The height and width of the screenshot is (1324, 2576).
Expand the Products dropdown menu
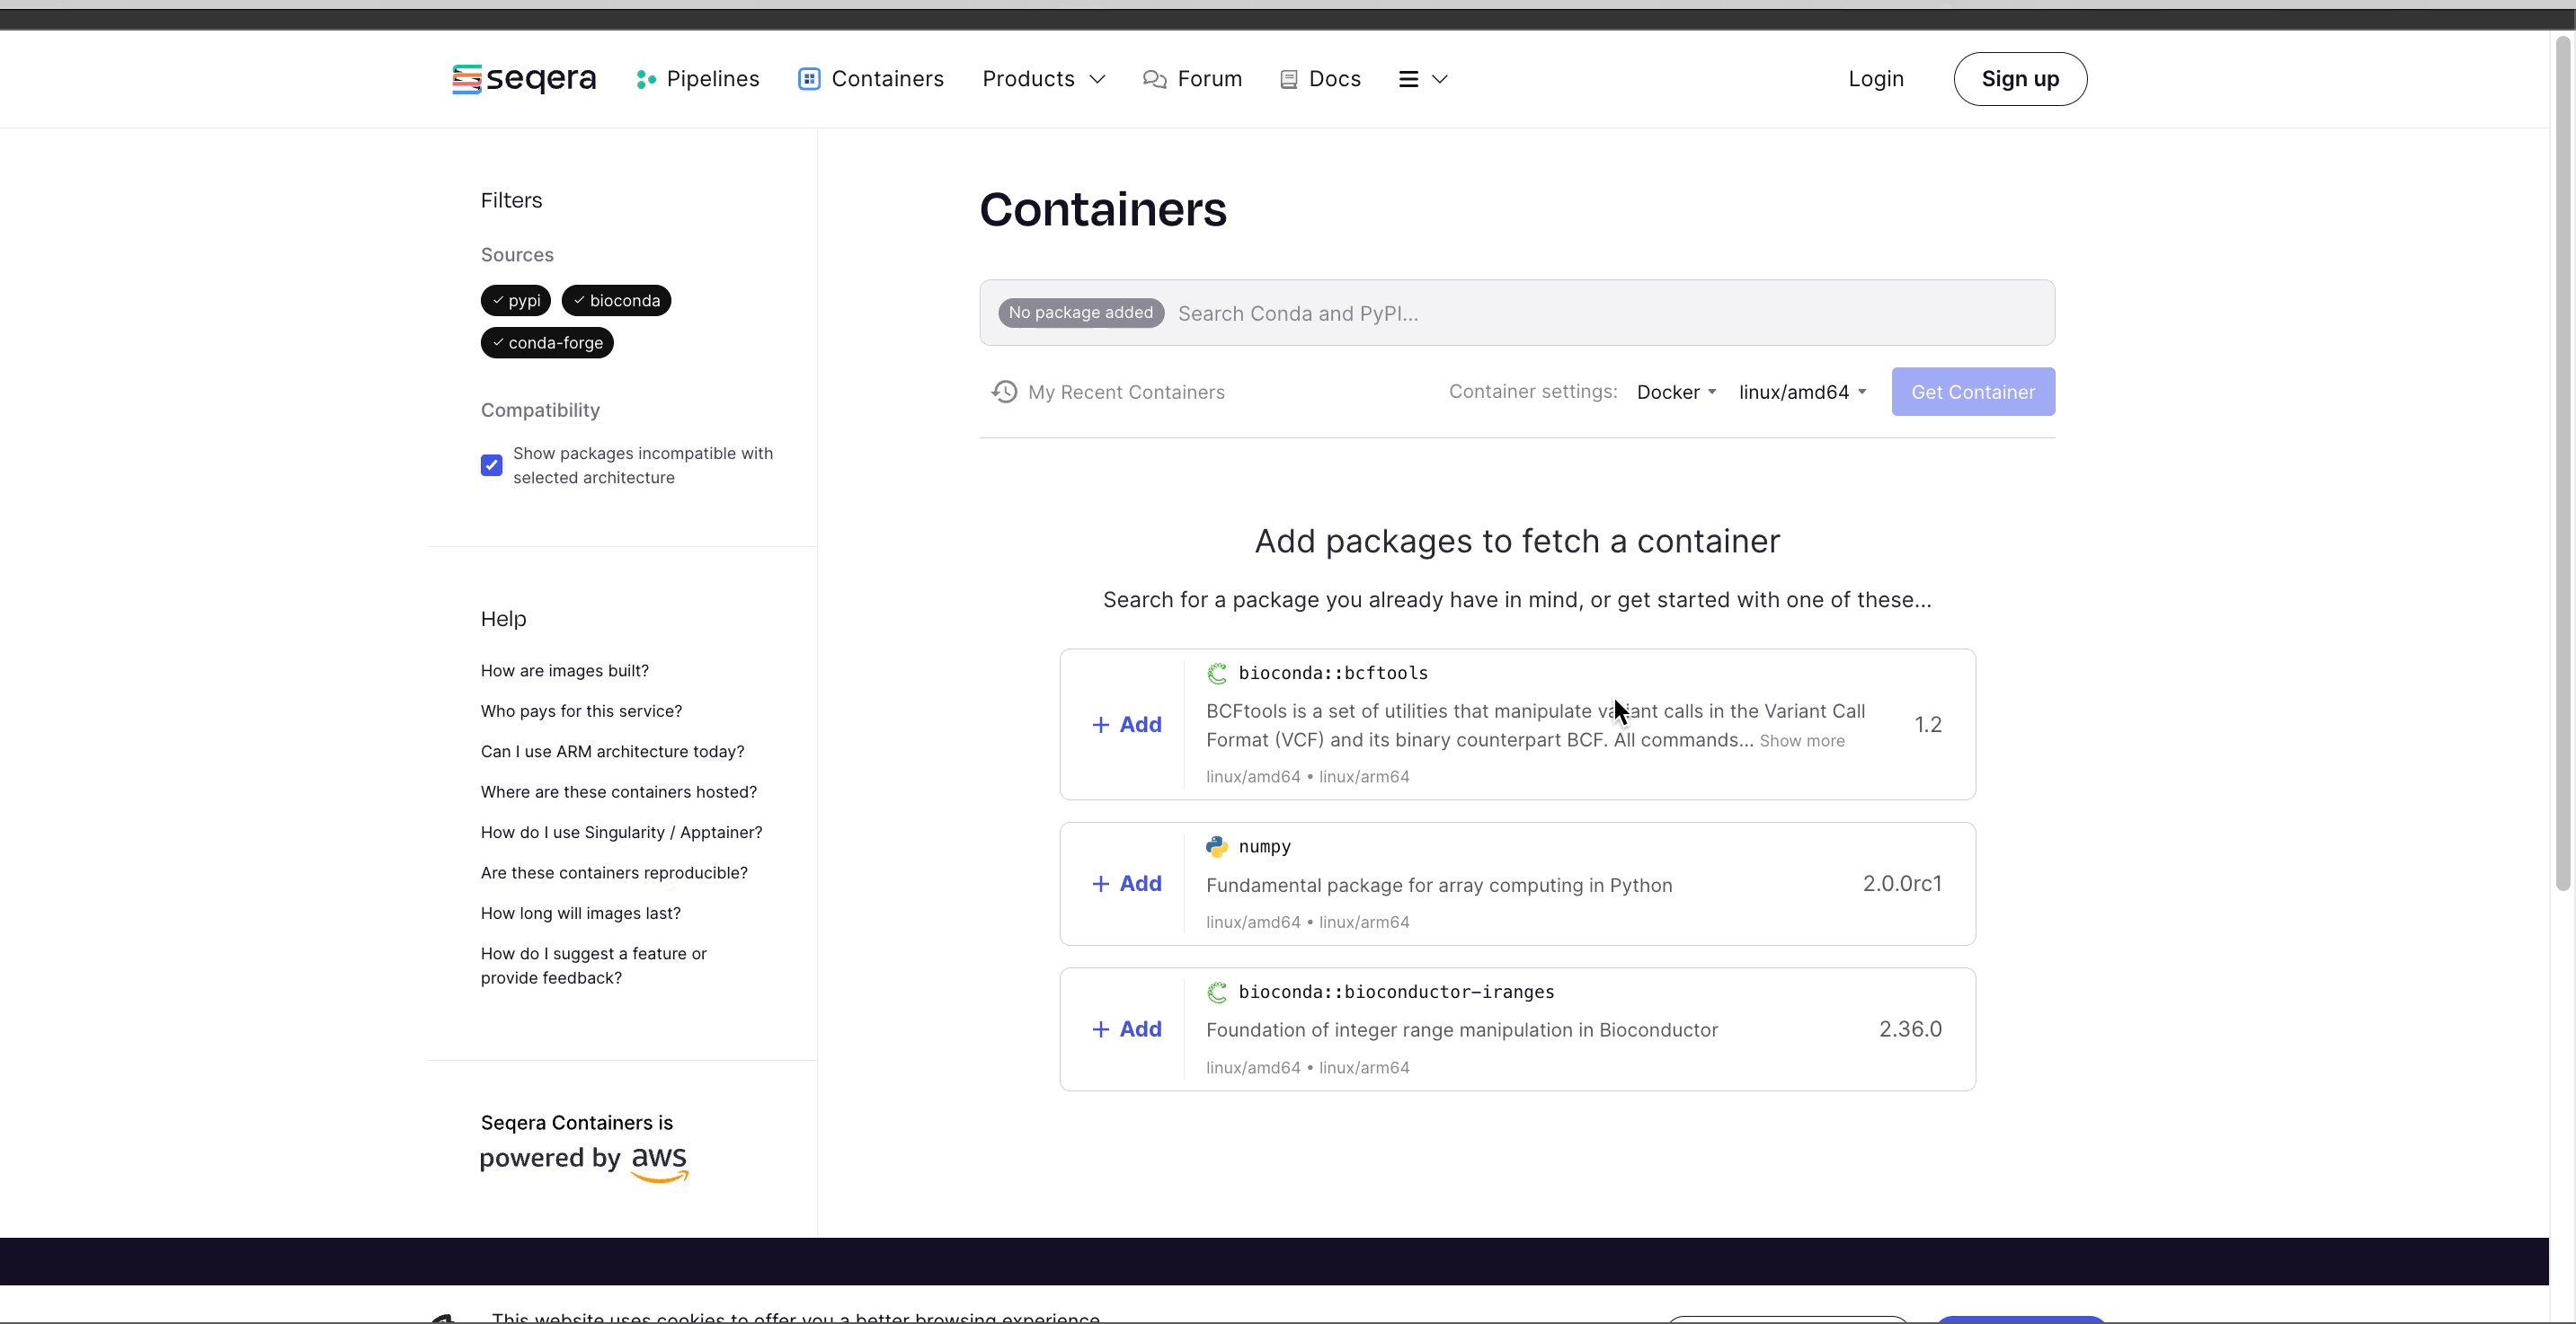coord(1044,79)
